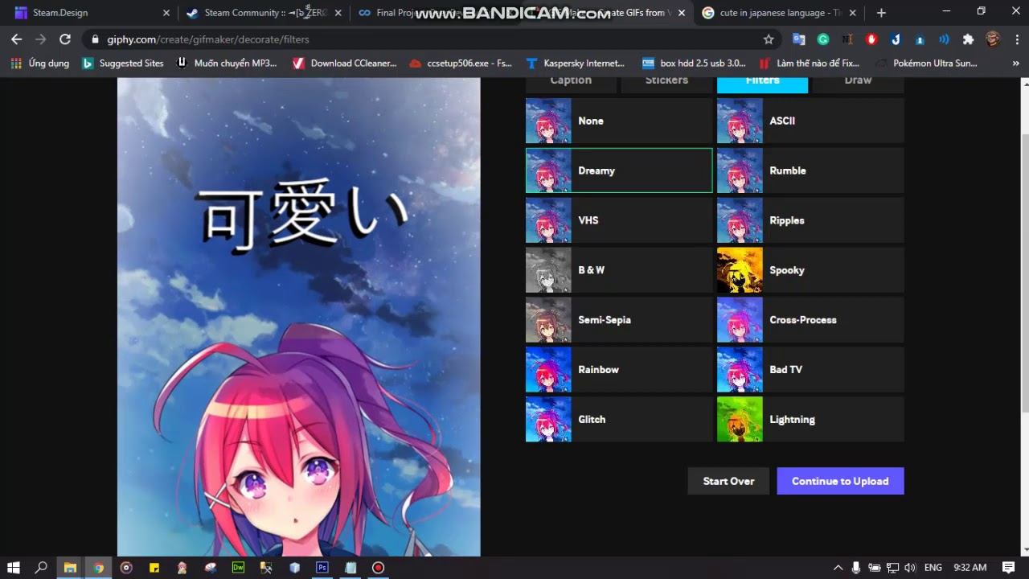Show hidden system tray icons

click(838, 567)
